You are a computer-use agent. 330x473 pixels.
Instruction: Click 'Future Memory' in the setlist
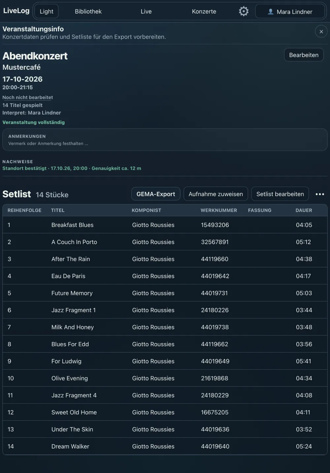(72, 293)
